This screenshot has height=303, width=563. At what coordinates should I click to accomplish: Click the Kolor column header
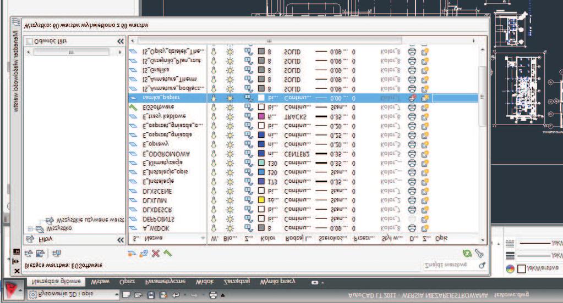pos(269,238)
